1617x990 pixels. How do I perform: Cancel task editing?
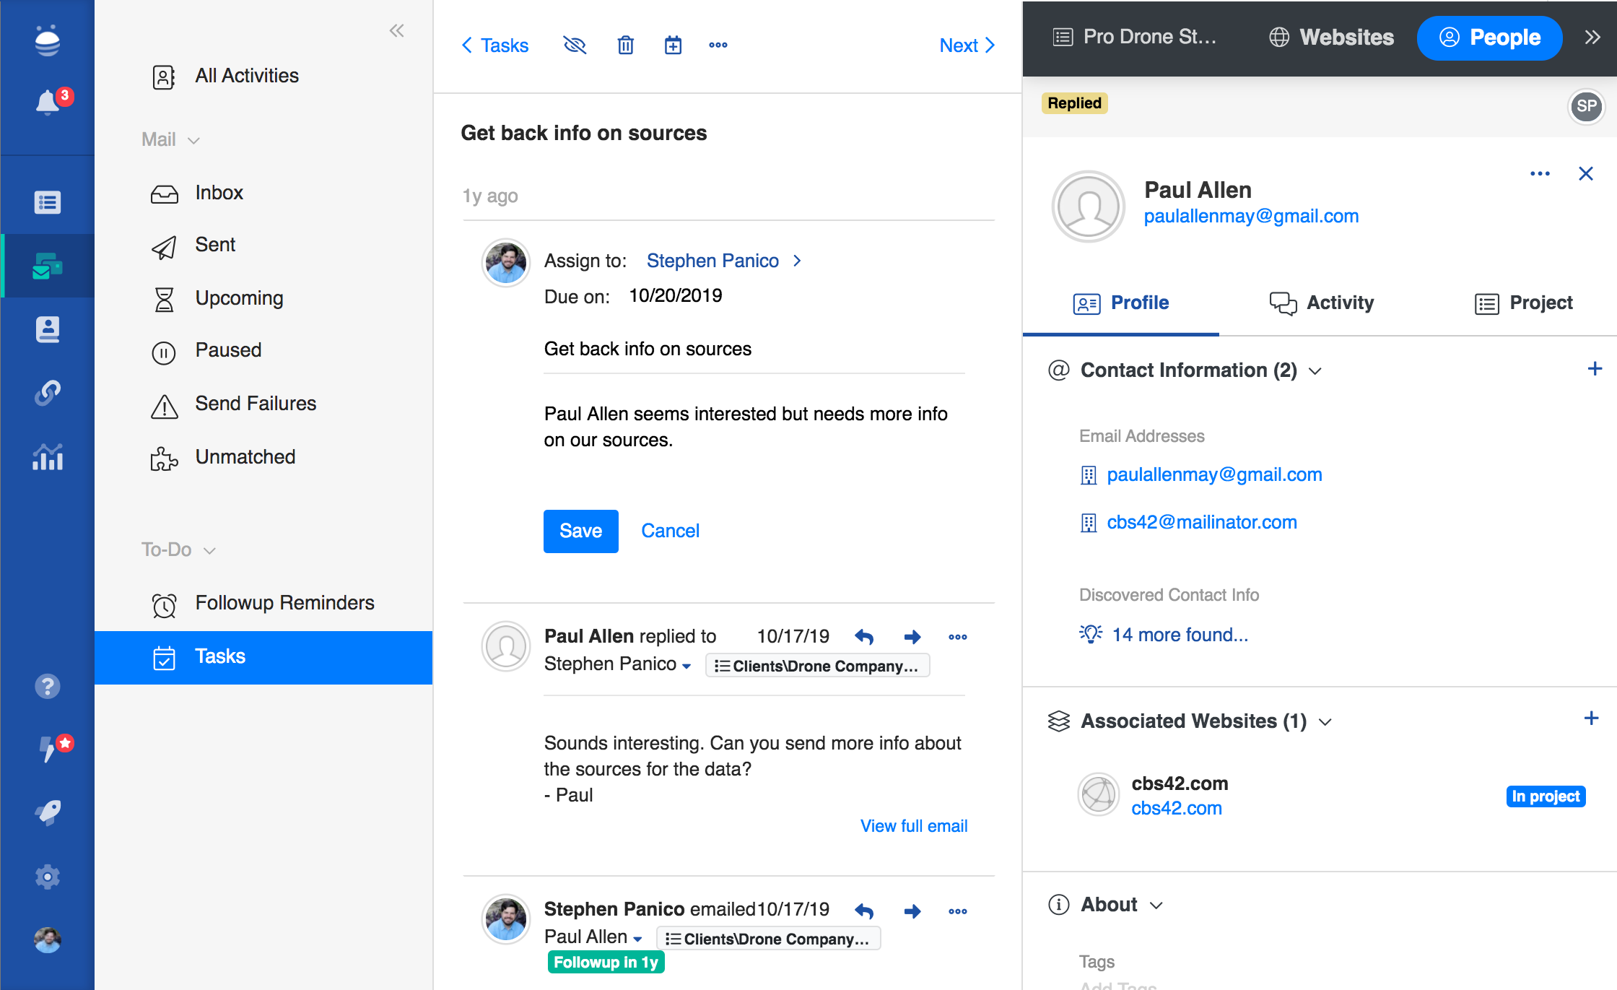click(x=670, y=531)
